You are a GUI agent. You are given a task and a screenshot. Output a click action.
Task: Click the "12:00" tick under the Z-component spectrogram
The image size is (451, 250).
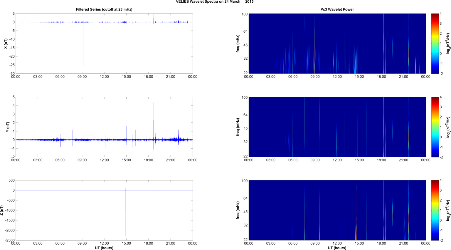coord(337,243)
